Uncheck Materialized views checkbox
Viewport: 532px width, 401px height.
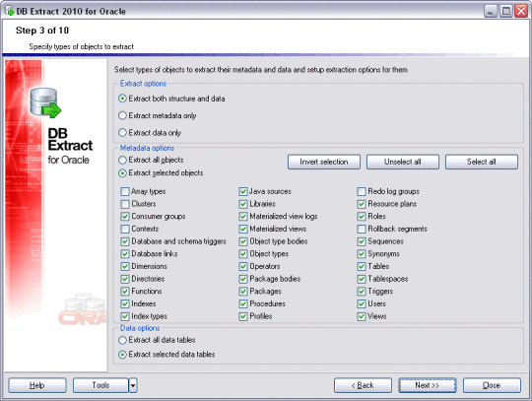(243, 229)
